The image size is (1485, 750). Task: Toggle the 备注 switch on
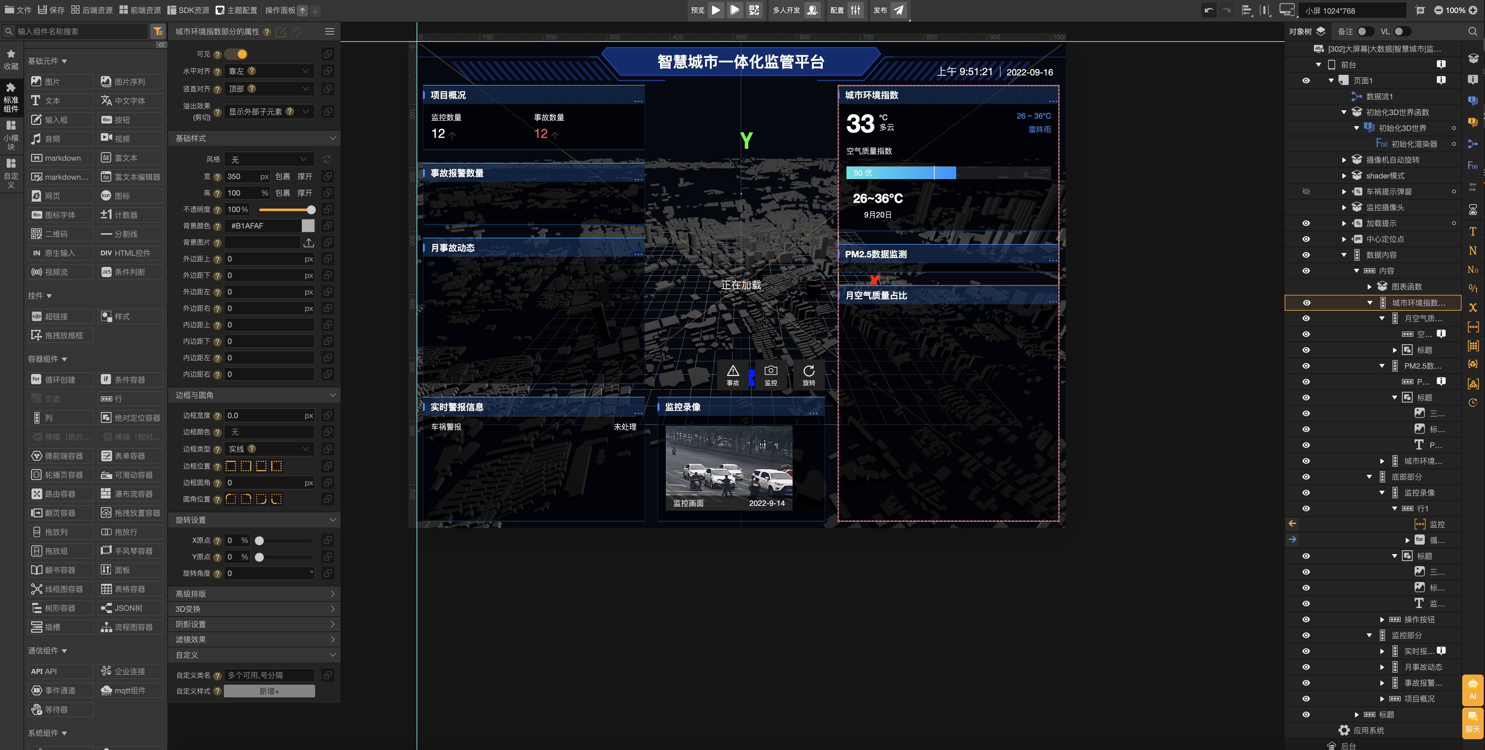(1365, 32)
